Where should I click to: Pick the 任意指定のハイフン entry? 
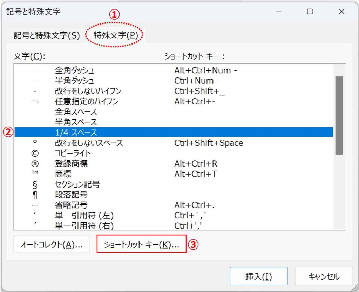[x=174, y=101]
